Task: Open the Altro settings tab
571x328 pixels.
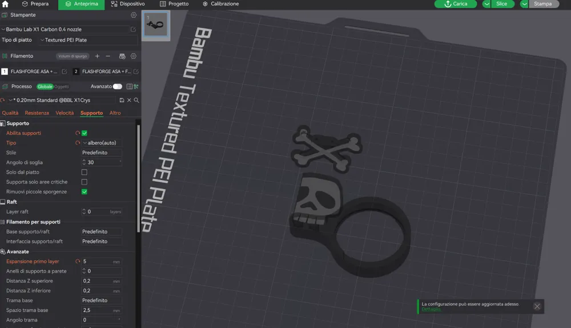Action: (115, 113)
